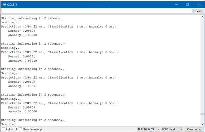Image resolution: width=205 pixels, height=132 pixels.
Task: Click the Send button
Action: [198, 11]
